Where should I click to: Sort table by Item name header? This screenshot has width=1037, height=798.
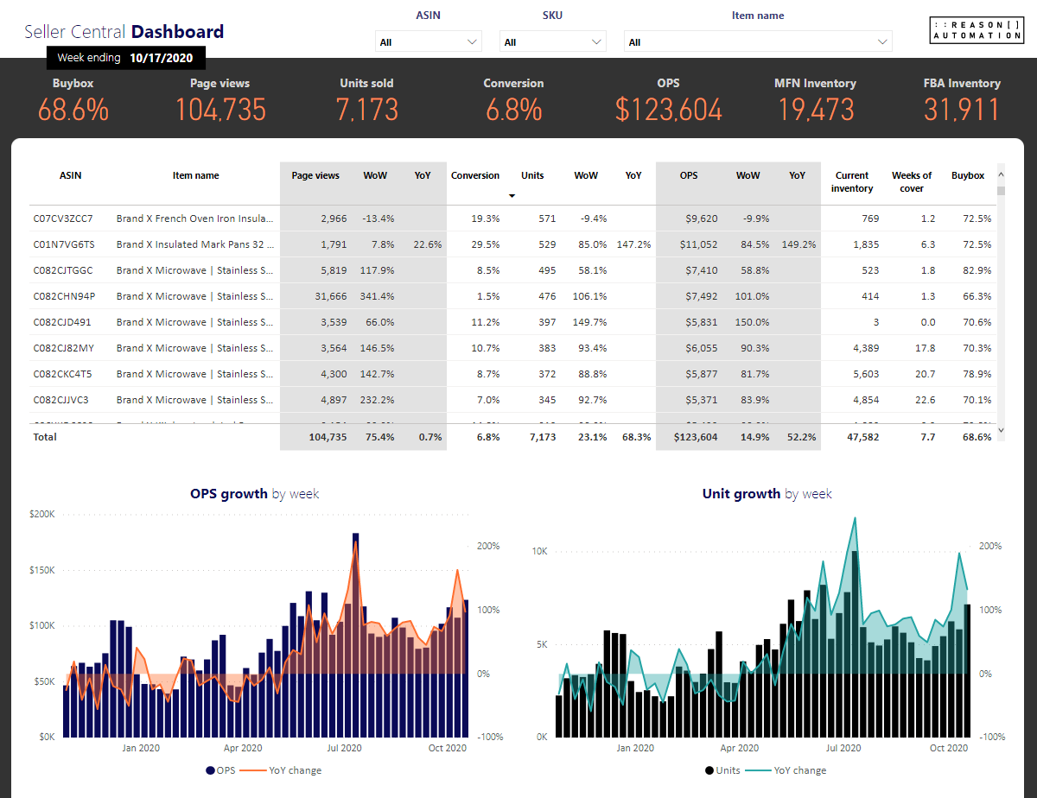(195, 175)
